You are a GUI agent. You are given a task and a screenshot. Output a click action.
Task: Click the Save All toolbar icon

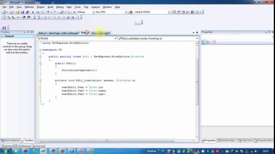(x=27, y=12)
